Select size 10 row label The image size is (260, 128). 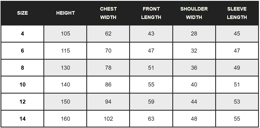click(22, 85)
